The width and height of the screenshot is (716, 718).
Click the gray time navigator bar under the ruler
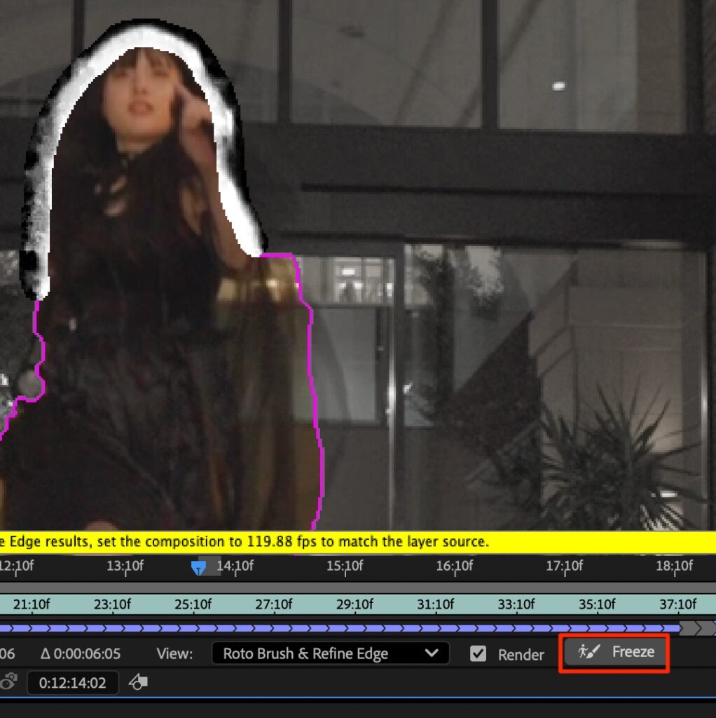point(350,586)
